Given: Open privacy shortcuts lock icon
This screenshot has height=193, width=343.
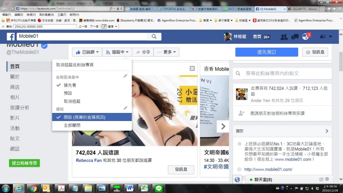Looking at the screenshot, I should 323,37.
